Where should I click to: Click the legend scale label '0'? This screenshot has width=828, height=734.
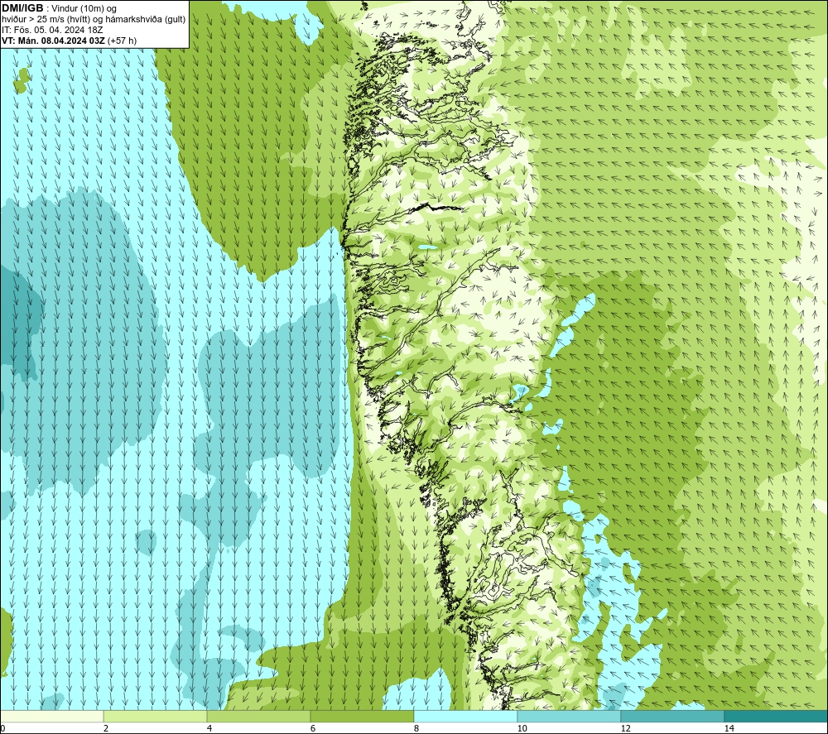(2, 728)
